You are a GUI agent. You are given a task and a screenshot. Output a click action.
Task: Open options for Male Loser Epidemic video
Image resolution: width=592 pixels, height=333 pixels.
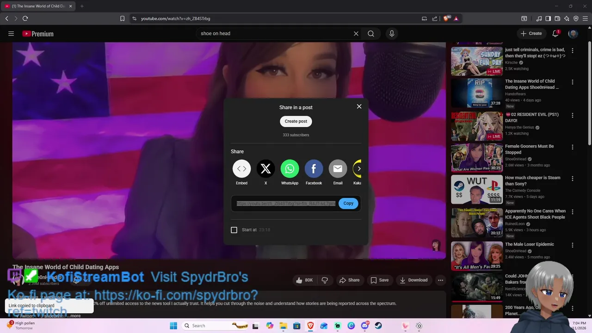[x=573, y=245]
